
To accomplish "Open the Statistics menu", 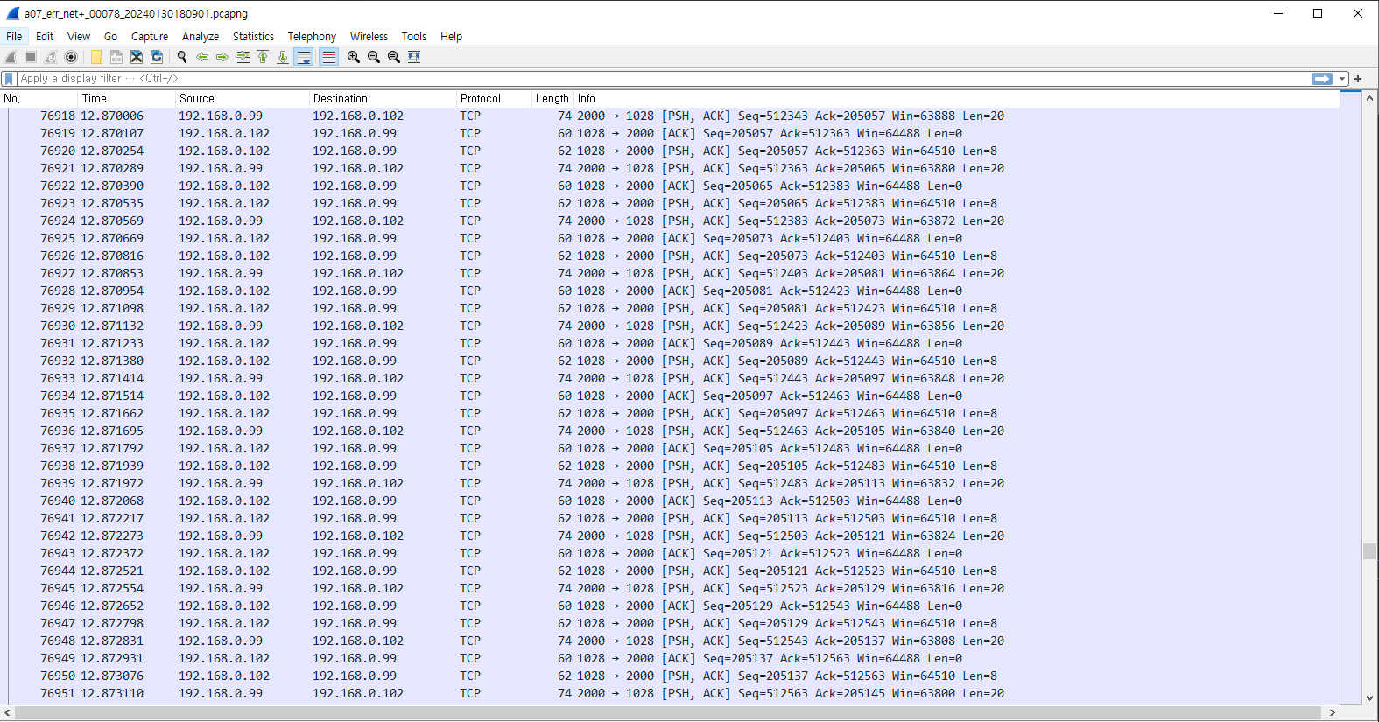I will [253, 36].
